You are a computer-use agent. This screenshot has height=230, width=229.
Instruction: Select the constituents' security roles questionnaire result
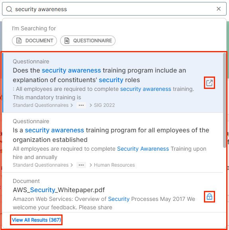[113, 83]
